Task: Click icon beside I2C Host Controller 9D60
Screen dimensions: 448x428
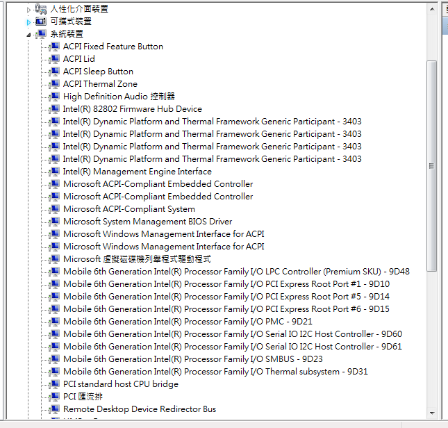Action: tap(54, 334)
